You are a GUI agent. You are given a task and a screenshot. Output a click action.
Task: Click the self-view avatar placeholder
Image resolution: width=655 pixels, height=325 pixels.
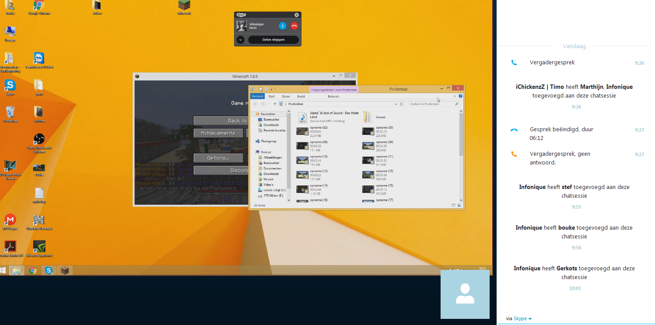[465, 294]
